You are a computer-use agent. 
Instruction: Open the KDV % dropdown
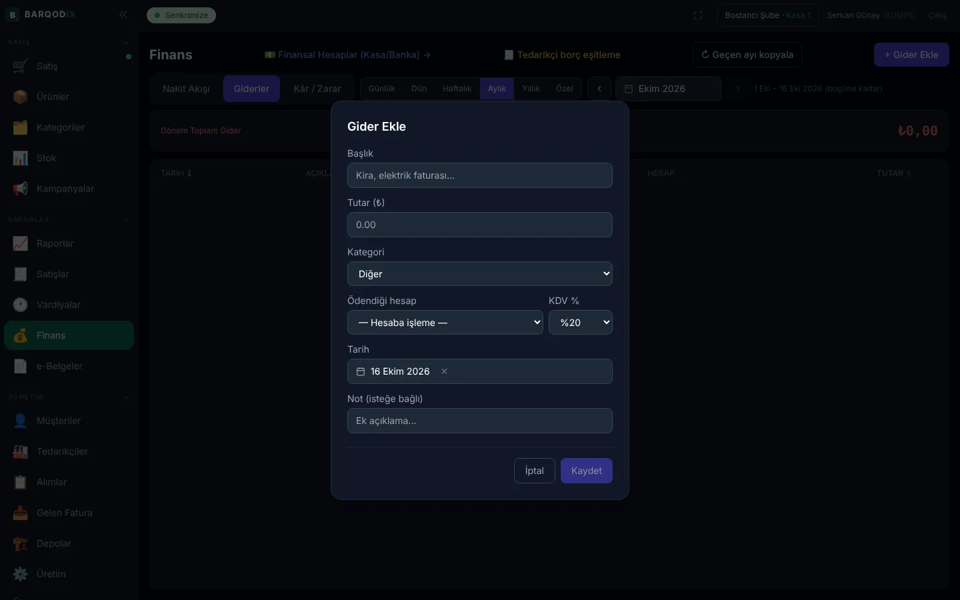point(581,323)
